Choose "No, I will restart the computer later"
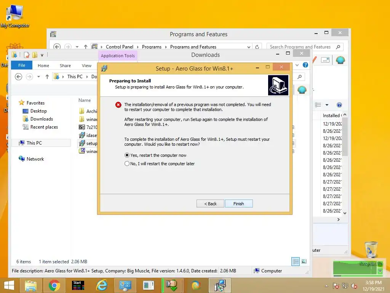390x293 pixels. pyautogui.click(x=160, y=164)
